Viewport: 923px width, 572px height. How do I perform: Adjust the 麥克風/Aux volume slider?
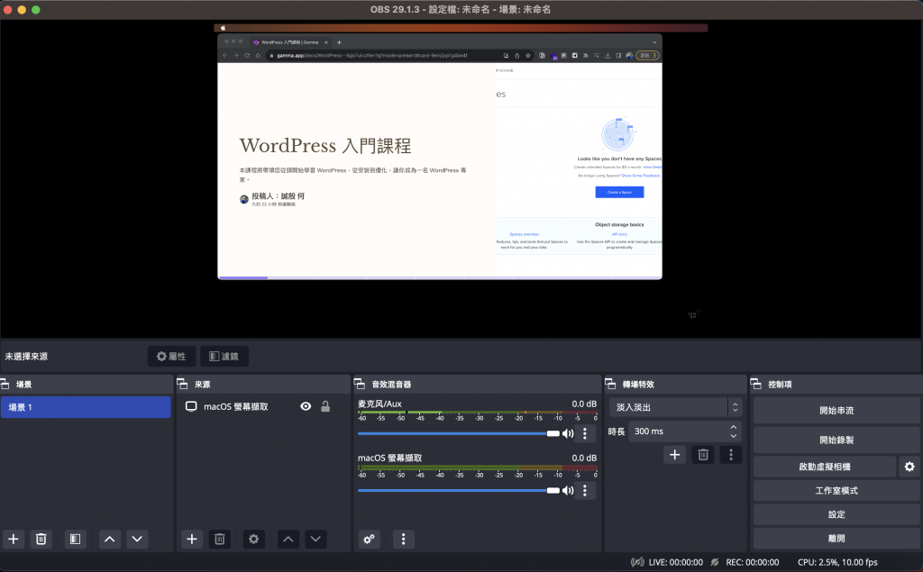coord(459,433)
